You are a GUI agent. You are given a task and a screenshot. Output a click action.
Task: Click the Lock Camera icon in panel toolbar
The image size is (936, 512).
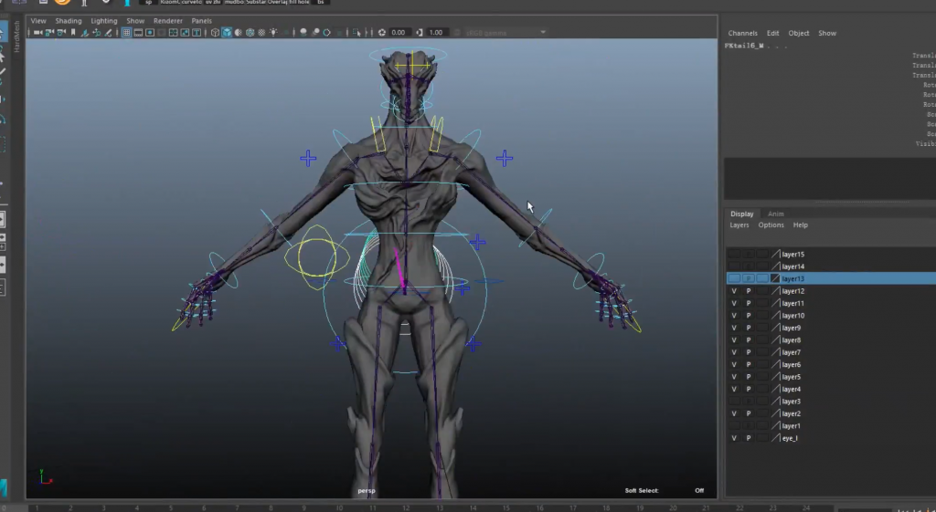(49, 32)
